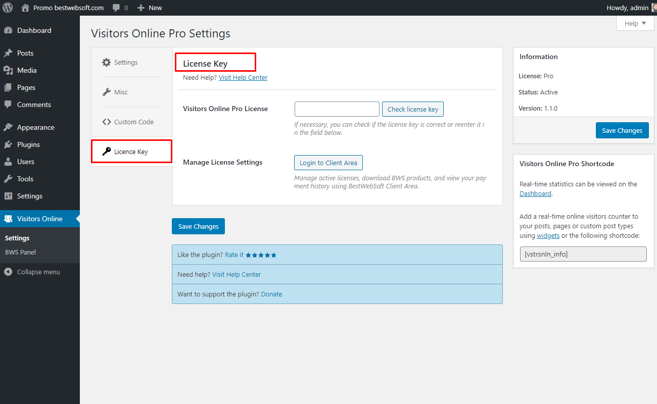Click the WordPress logo icon
657x404 pixels.
[x=8, y=8]
